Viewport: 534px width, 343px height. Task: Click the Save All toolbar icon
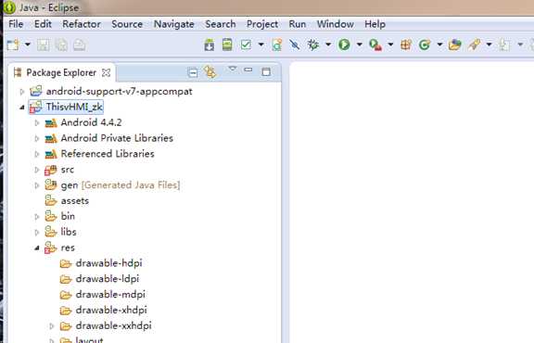(61, 44)
